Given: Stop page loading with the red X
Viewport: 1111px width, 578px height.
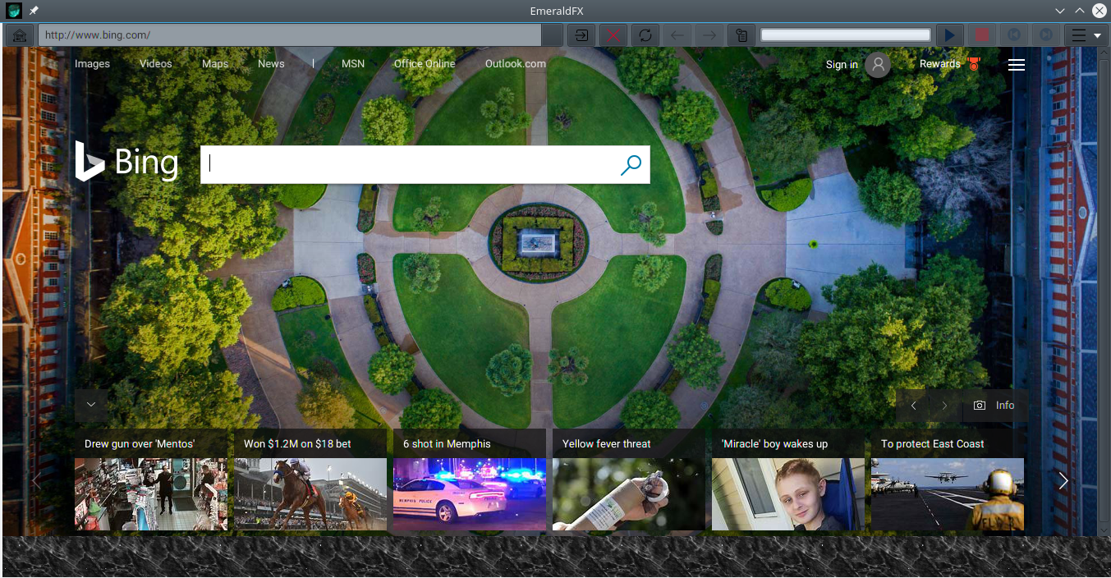Looking at the screenshot, I should (613, 35).
